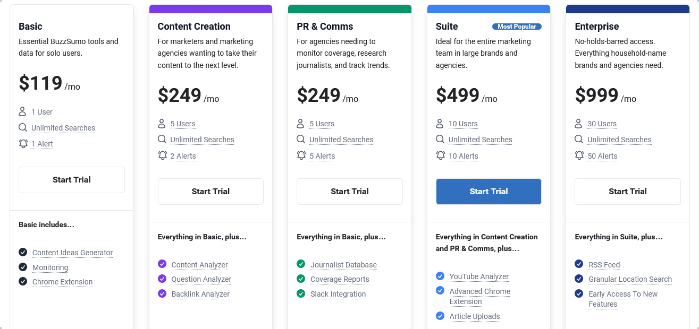Click the purple checkmark beside Content Analyzer
The height and width of the screenshot is (329, 699).
point(162,264)
